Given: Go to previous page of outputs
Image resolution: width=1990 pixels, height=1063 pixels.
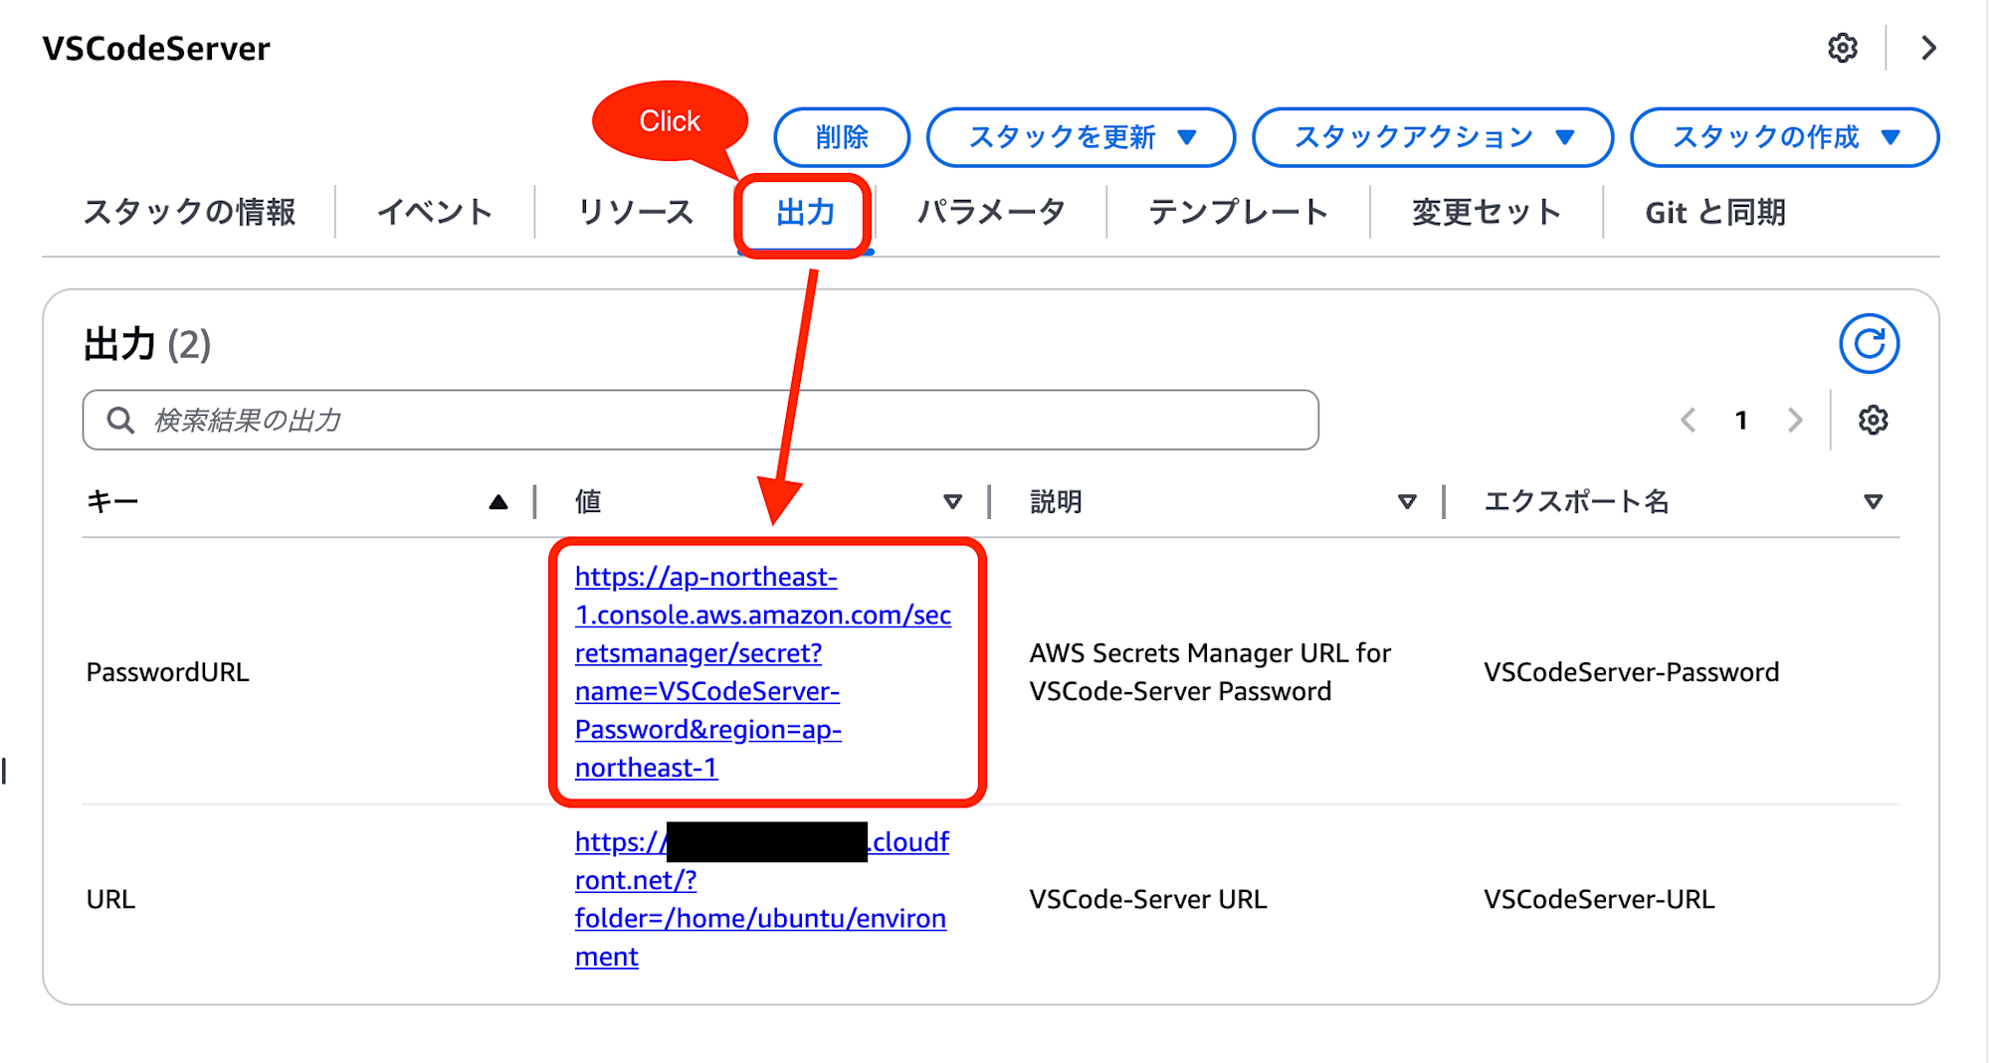Looking at the screenshot, I should pos(1689,420).
